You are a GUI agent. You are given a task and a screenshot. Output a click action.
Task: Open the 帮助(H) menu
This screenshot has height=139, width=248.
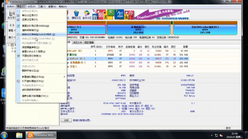[x=63, y=7]
